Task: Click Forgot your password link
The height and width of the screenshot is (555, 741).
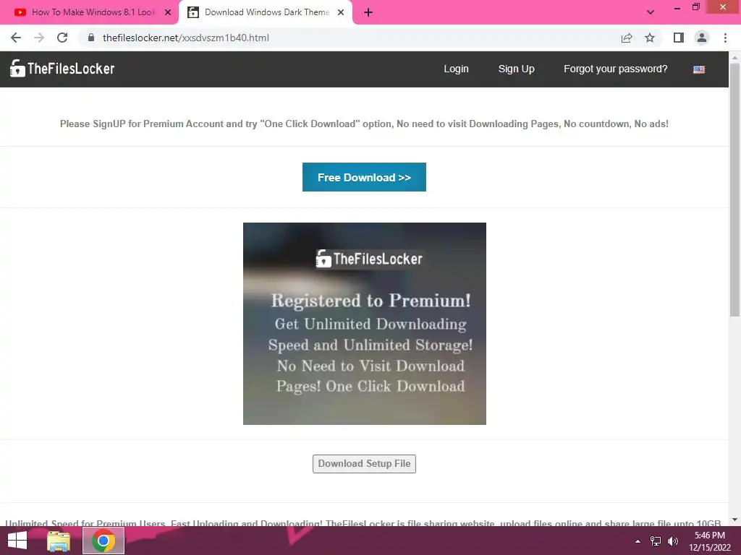Action: point(615,69)
